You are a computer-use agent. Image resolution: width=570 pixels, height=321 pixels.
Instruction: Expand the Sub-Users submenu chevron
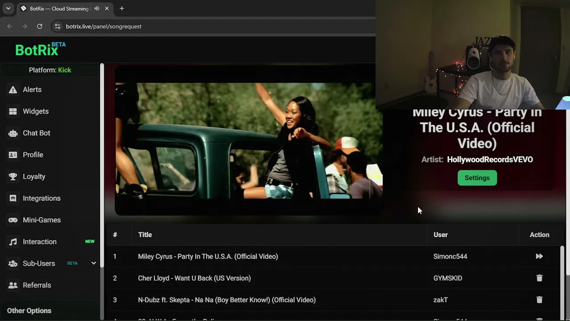pos(94,263)
